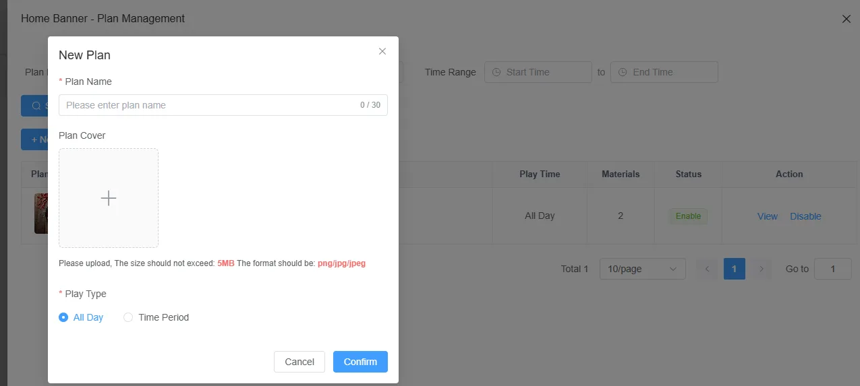Select page 1 in pagination

coord(734,269)
